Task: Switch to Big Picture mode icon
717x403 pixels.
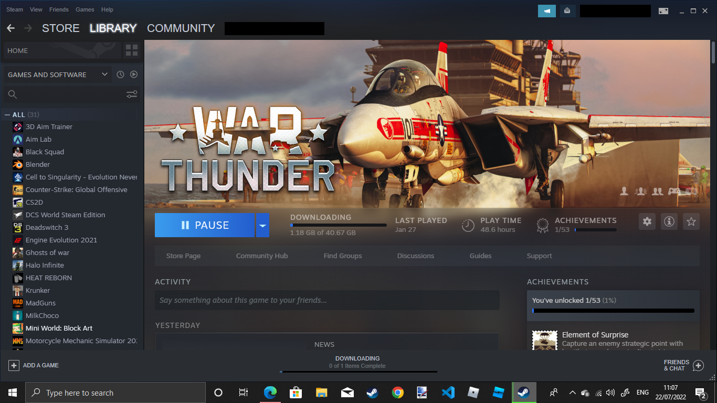Action: (x=663, y=10)
